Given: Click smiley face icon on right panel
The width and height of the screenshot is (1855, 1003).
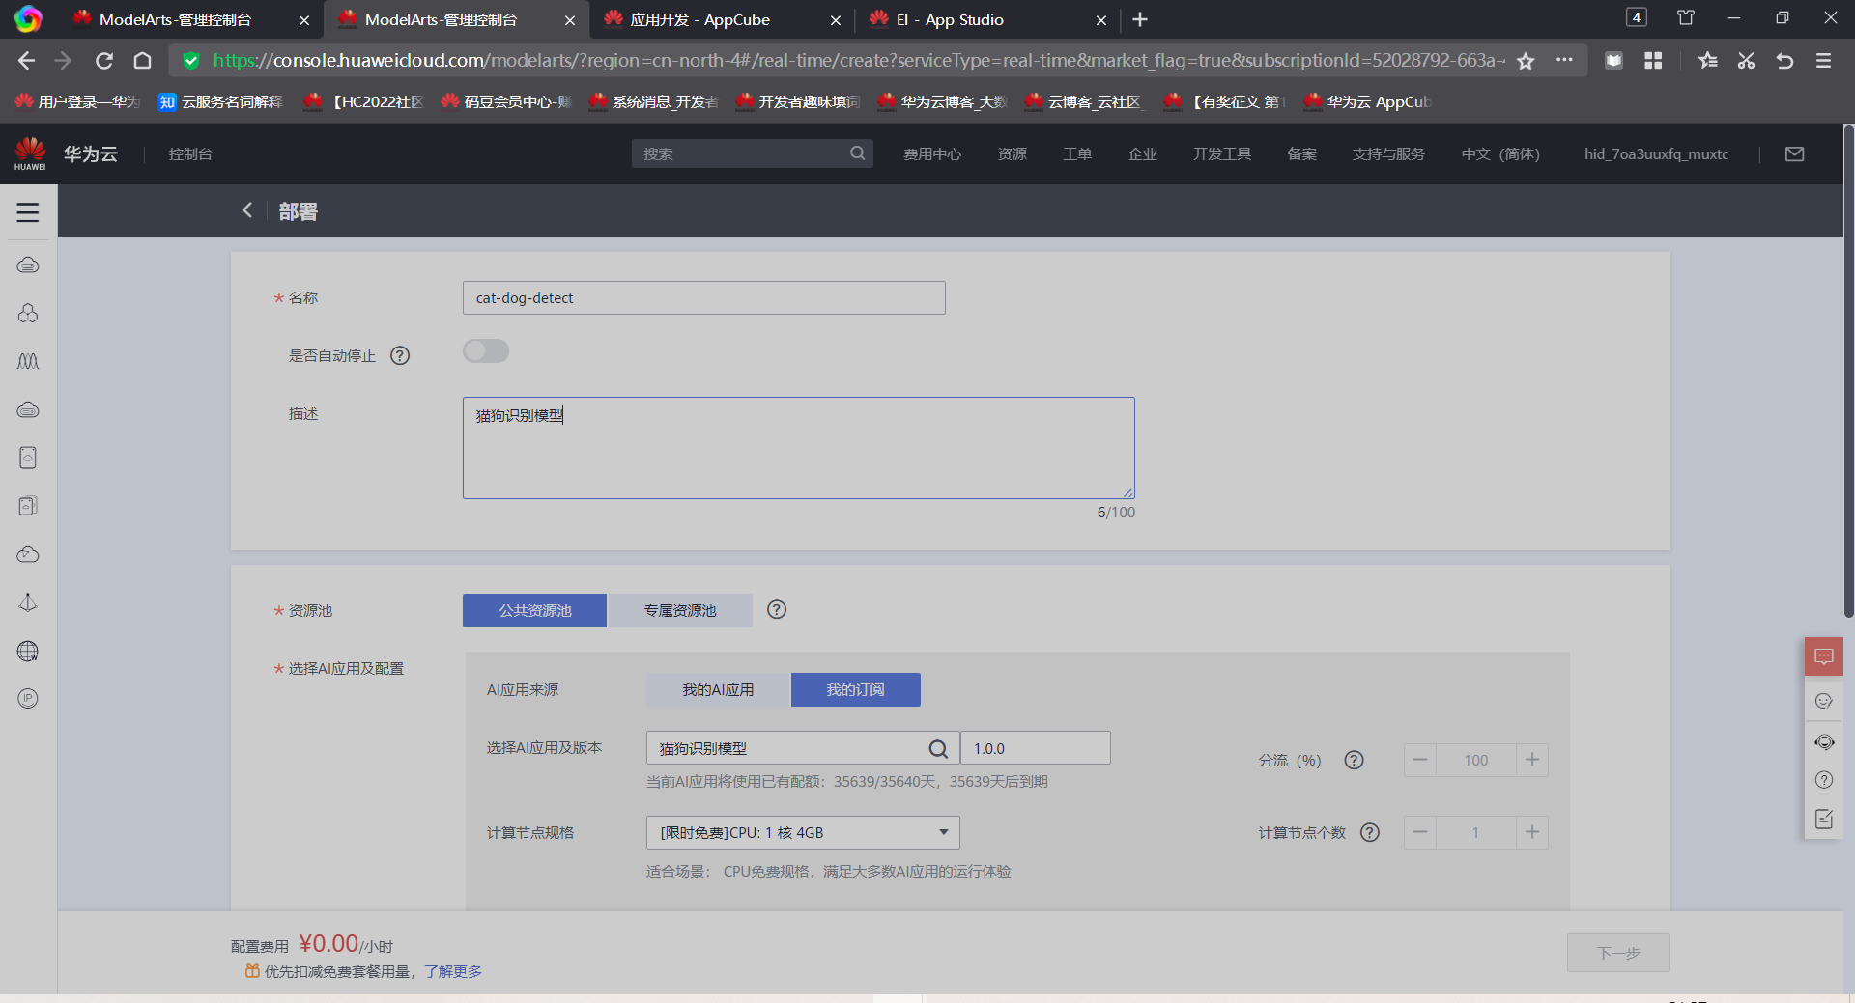Looking at the screenshot, I should (x=1824, y=701).
